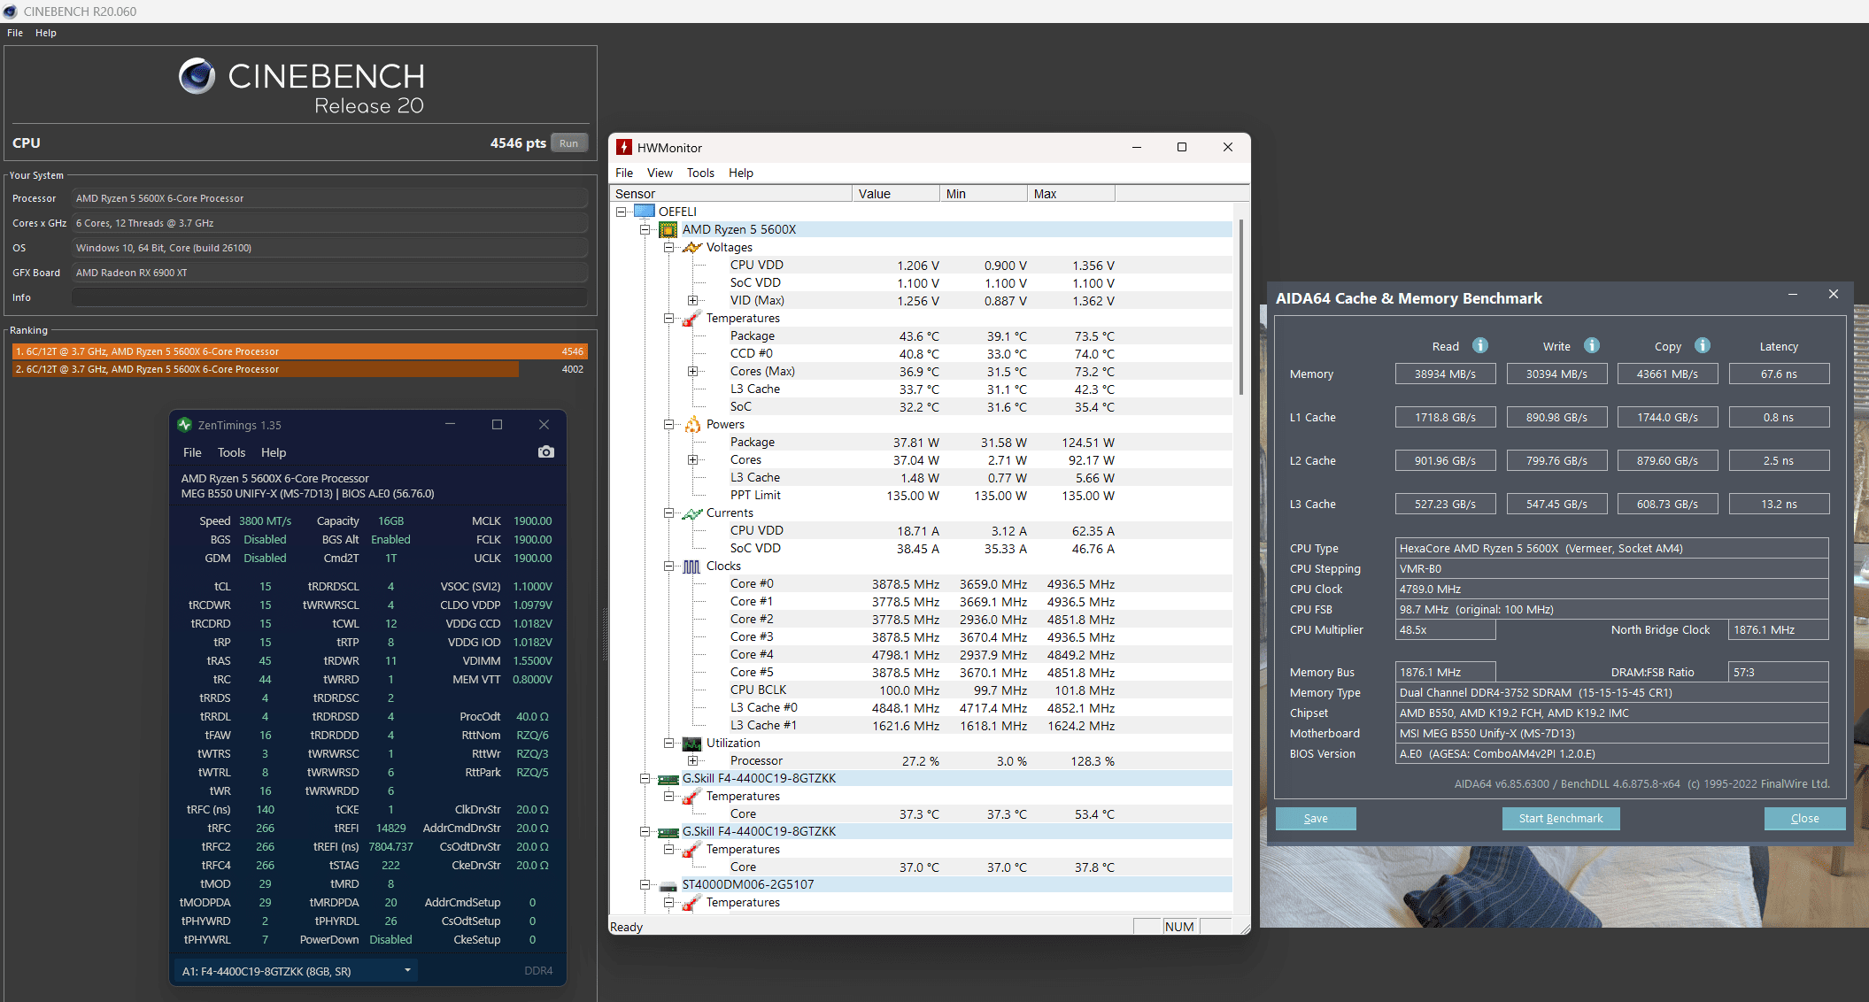Image resolution: width=1869 pixels, height=1002 pixels.
Task: Select the AMD Ryzen 5 5600X CPU icon
Action: tap(668, 230)
